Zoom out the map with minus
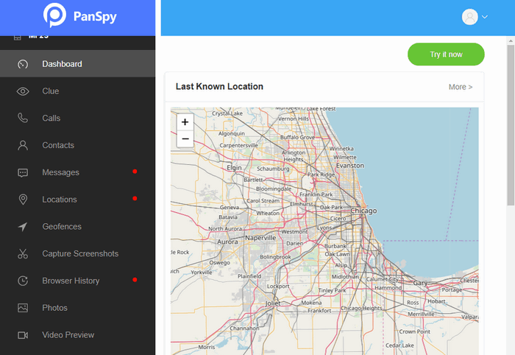Screen dimensions: 515x355 [x=185, y=138]
